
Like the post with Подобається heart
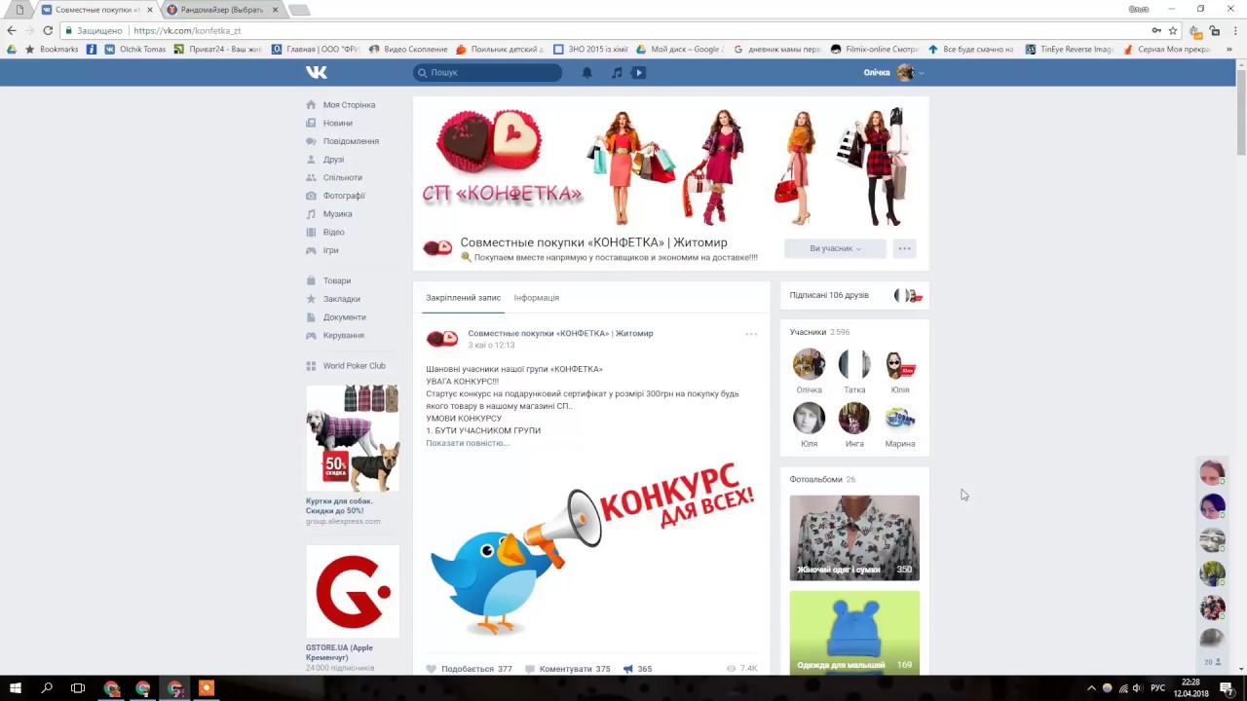click(470, 669)
